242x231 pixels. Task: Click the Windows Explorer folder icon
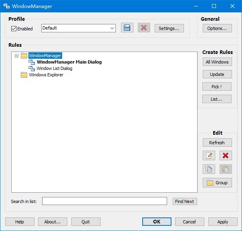point(24,75)
